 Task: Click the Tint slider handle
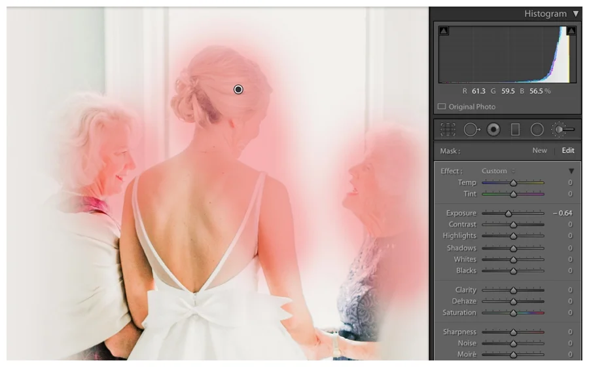[513, 195]
